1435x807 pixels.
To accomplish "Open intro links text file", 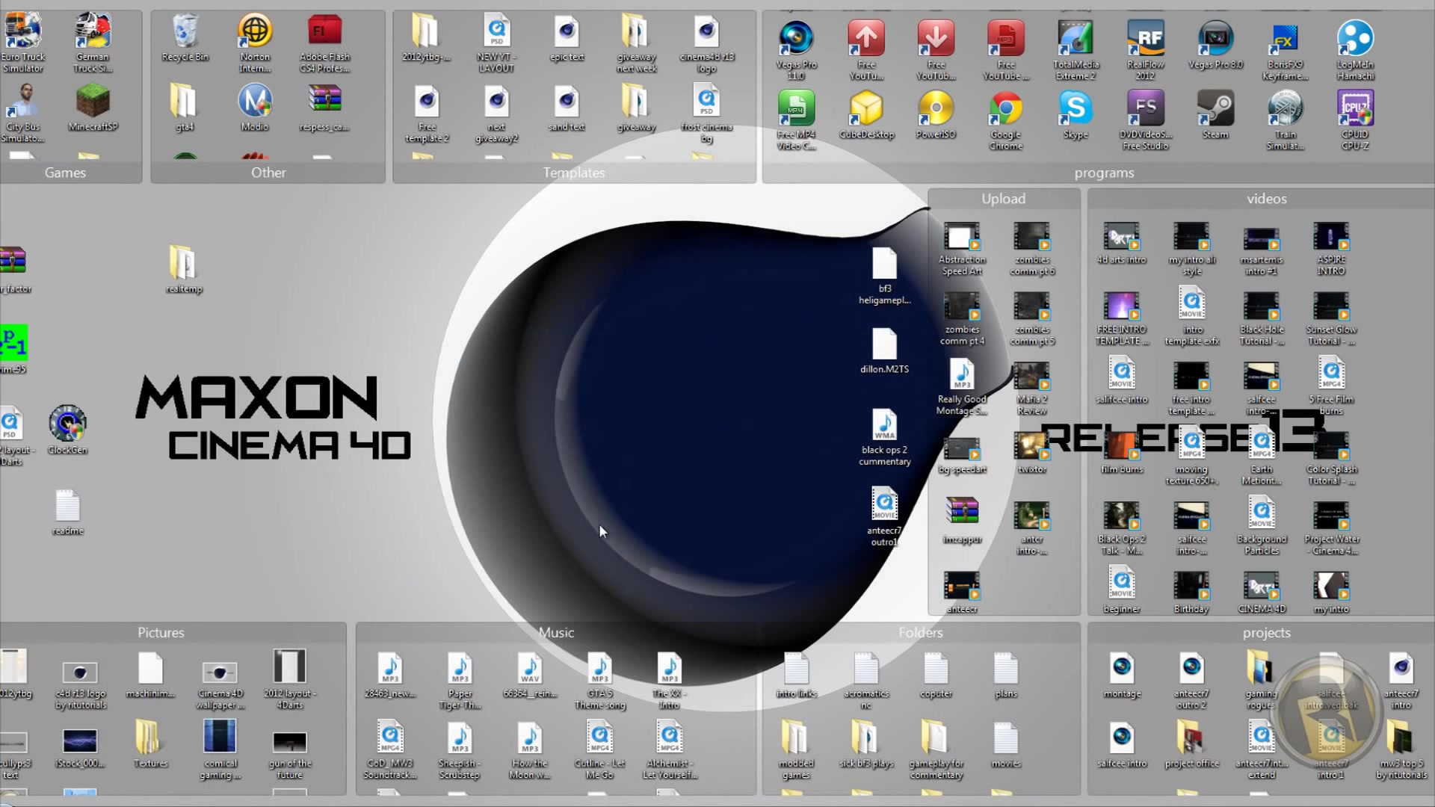I will click(796, 675).
